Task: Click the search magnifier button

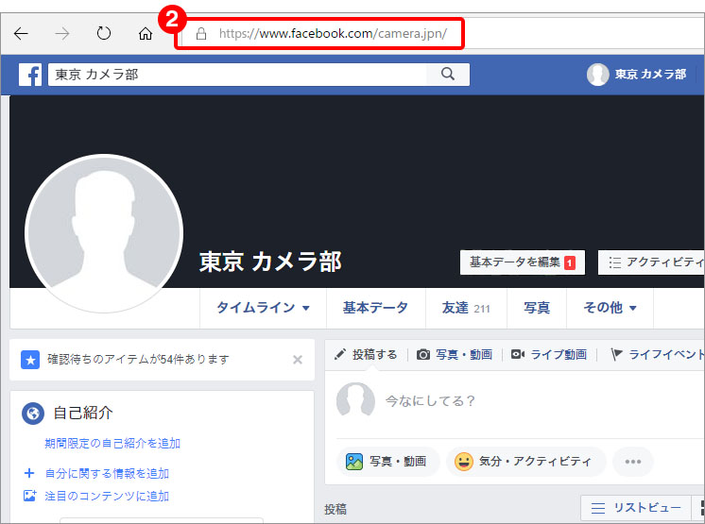Action: tap(448, 74)
